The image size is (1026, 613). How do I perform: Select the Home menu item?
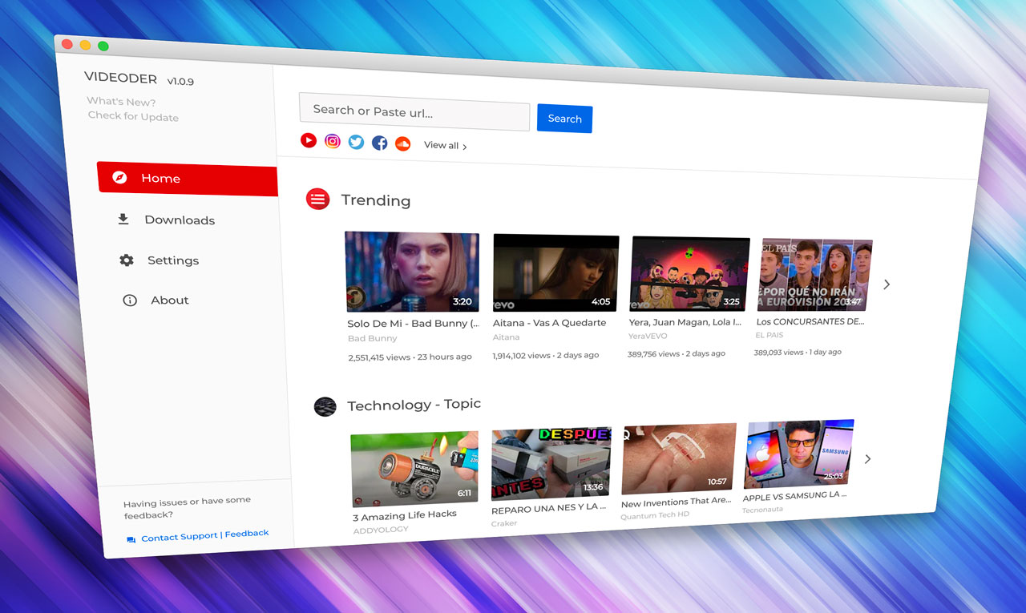click(160, 179)
